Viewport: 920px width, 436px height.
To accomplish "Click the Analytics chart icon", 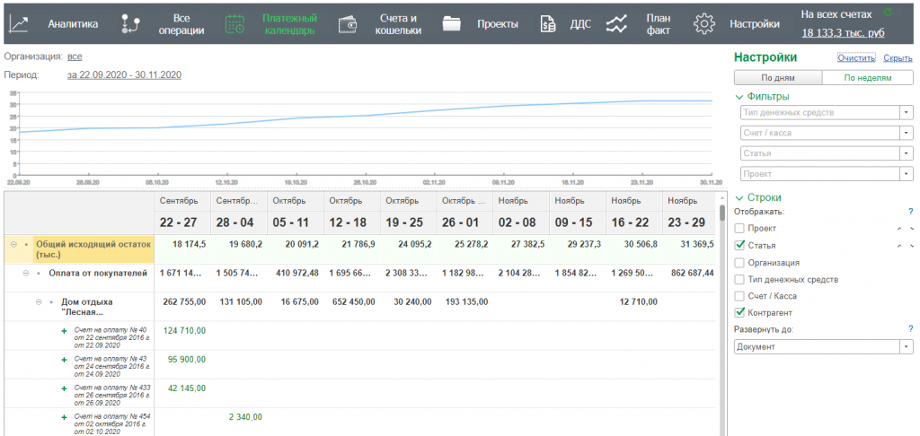I will coord(19,25).
